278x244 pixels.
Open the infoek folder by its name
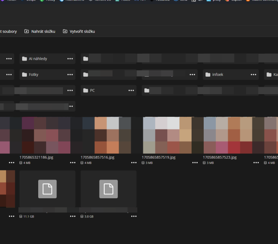(x=218, y=75)
